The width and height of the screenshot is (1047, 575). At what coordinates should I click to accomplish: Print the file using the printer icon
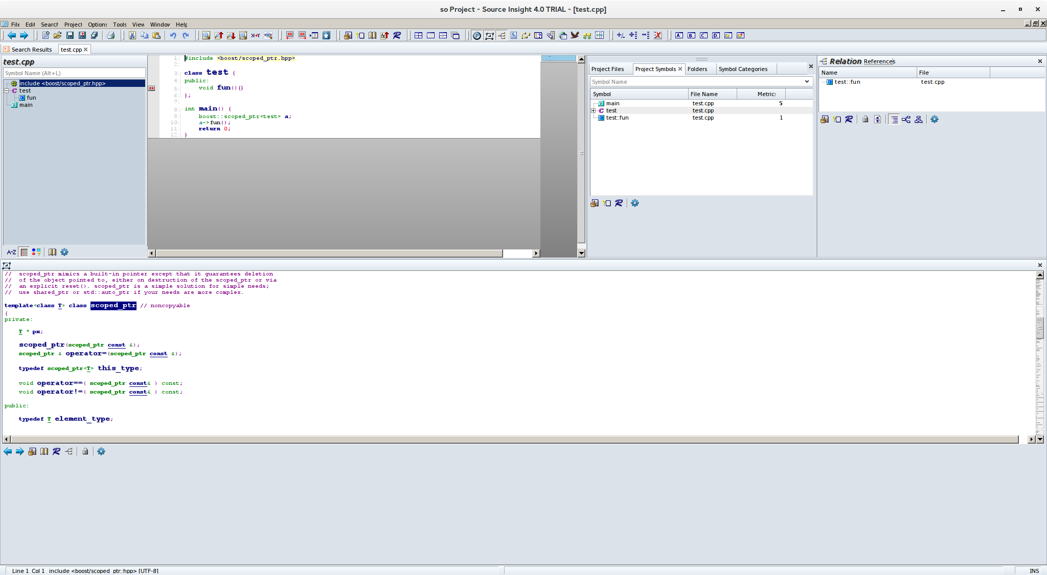coord(110,35)
